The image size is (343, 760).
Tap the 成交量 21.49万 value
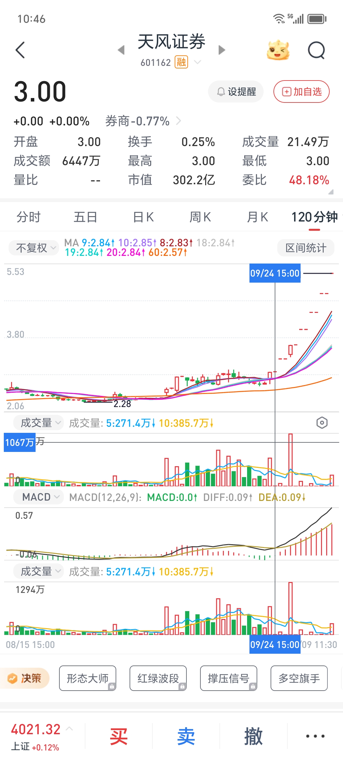[x=308, y=142]
